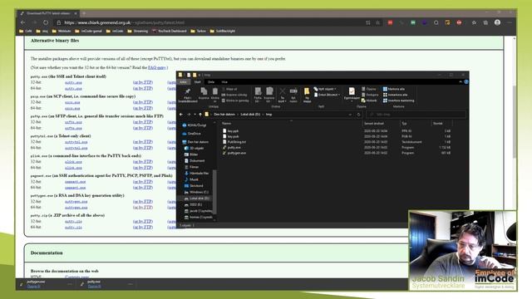Click 'Lokal disk (D:)' in the address breadcrumb

pyautogui.click(x=250, y=115)
